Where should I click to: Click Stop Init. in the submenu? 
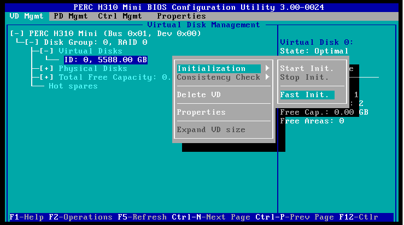(x=304, y=78)
